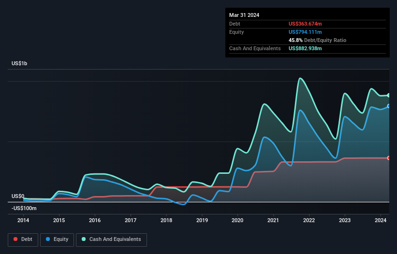Select the 2024 x-axis label
The width and height of the screenshot is (397, 254).
381,220
